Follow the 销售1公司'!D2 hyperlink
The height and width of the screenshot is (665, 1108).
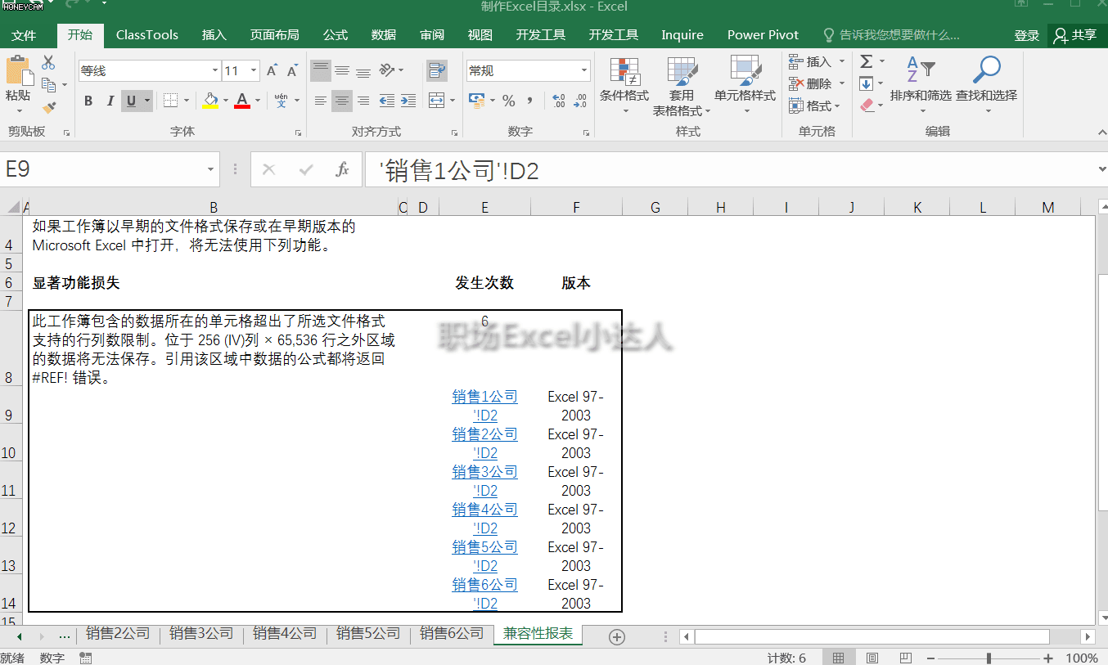click(x=485, y=406)
